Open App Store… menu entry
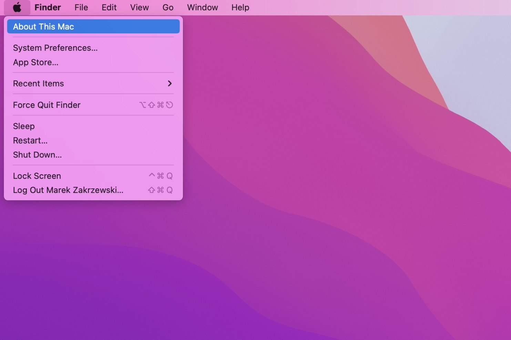Viewport: 511px width, 340px height. click(93, 62)
